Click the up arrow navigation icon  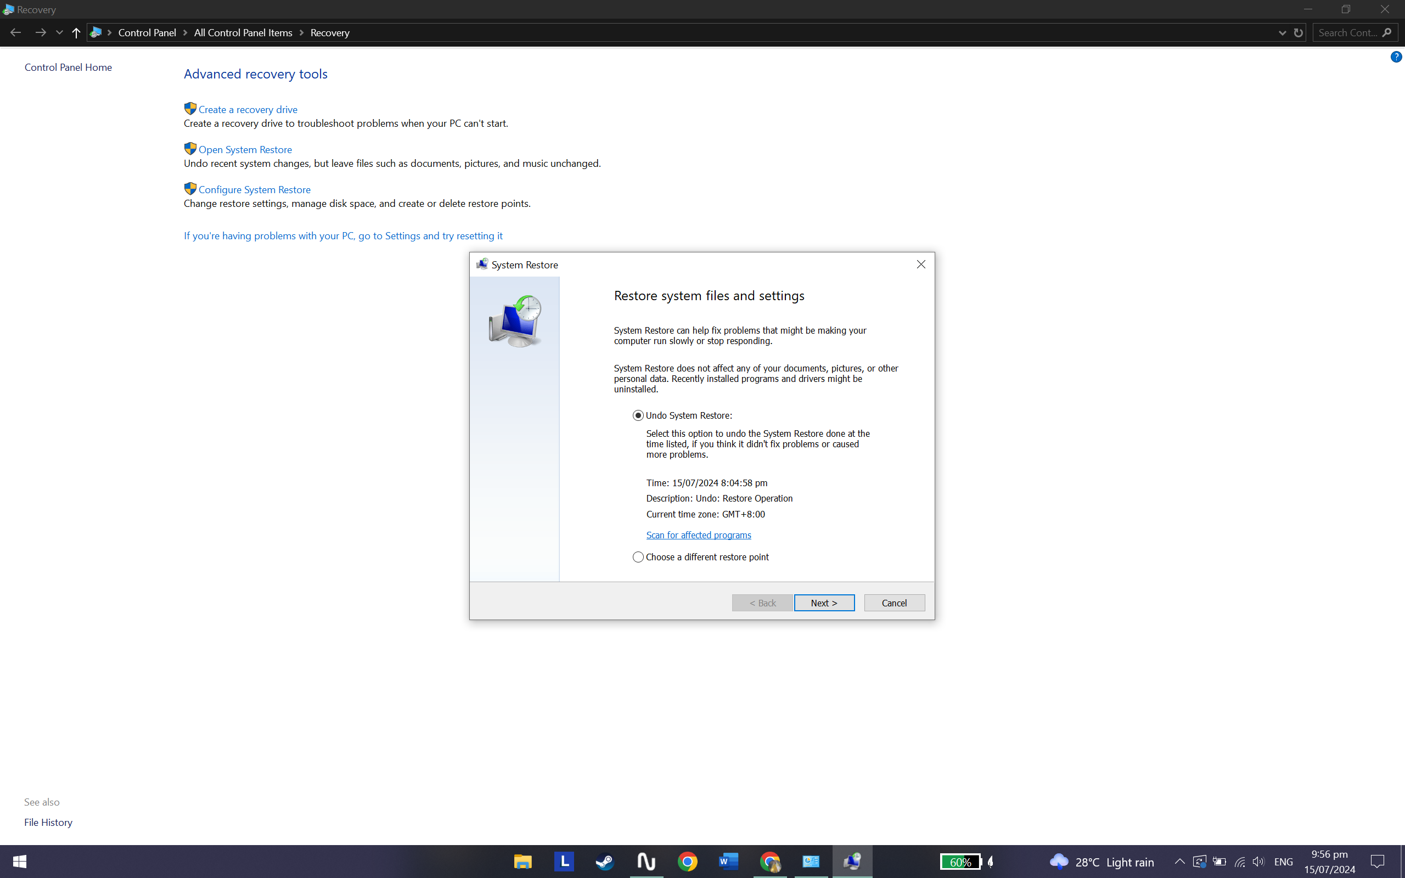(x=76, y=33)
